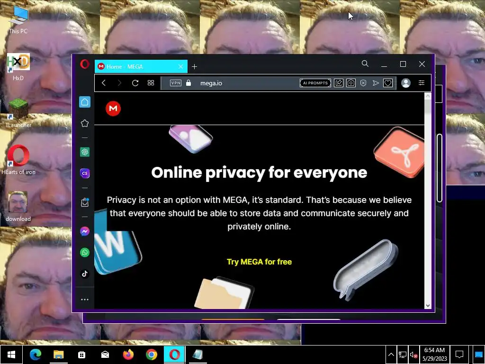Click page scrollbar down arrow
485x364 pixels.
pyautogui.click(x=428, y=306)
